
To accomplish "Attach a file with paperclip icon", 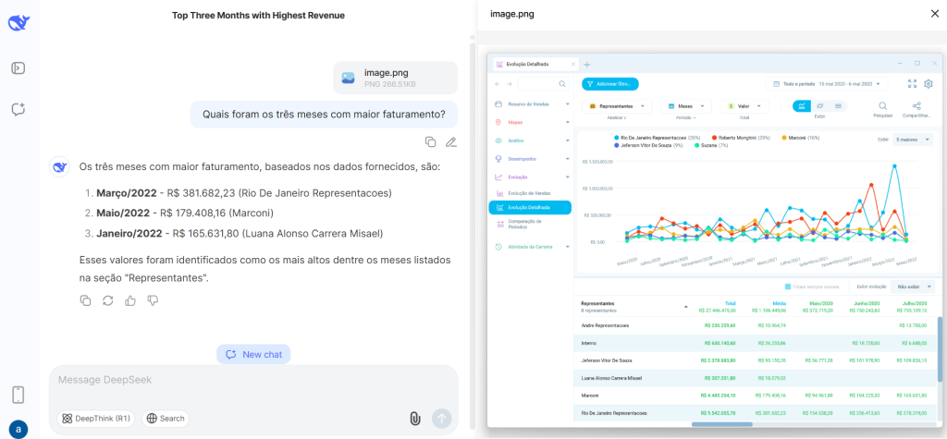I will point(415,418).
